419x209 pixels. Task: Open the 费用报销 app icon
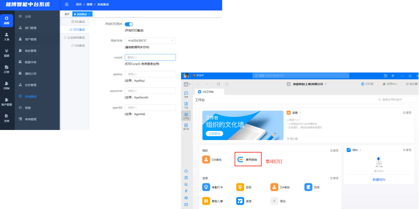click(240, 160)
